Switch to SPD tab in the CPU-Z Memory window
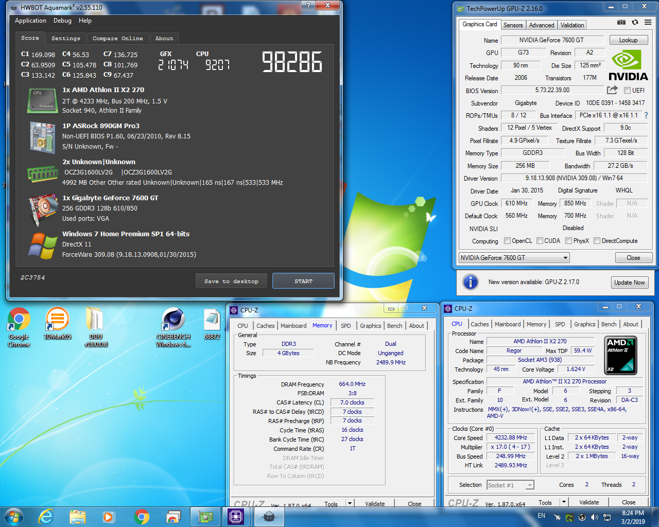 pos(346,326)
